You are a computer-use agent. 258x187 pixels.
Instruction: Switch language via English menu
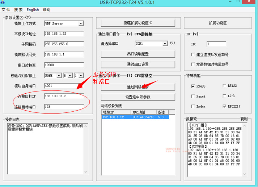[33, 10]
